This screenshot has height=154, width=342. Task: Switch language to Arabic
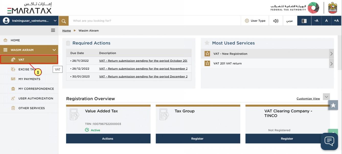[x=290, y=21]
